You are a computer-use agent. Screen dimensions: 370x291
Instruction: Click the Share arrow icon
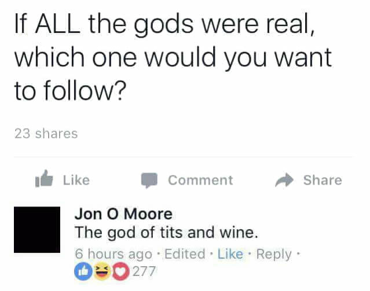click(284, 180)
